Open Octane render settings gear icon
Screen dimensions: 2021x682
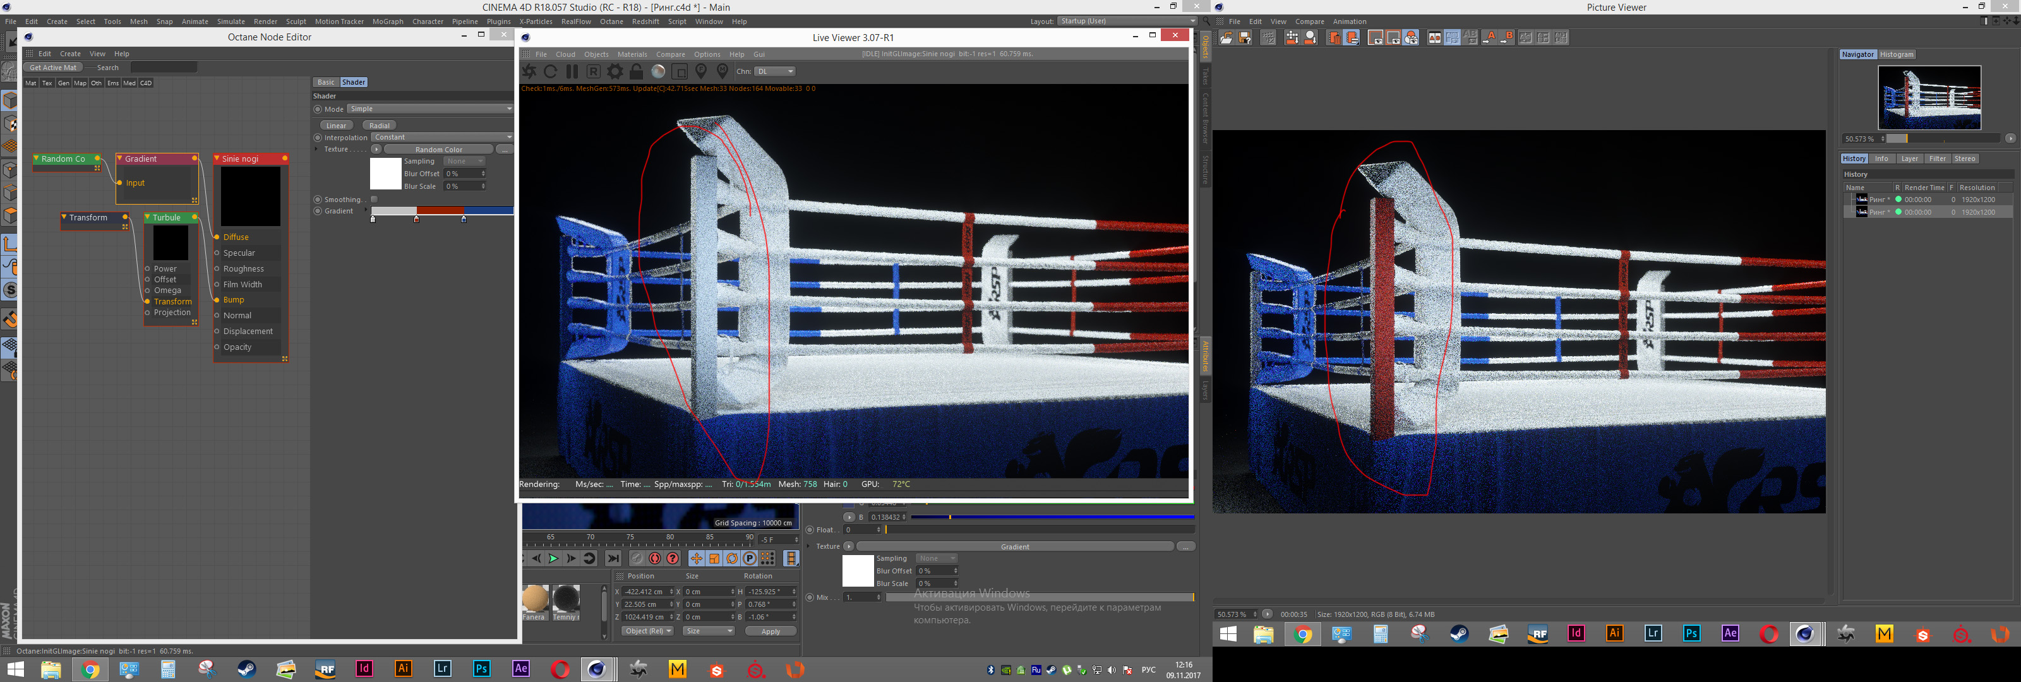click(615, 71)
